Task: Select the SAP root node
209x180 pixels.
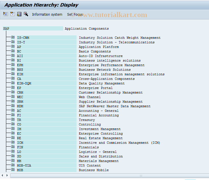Action: (x=33, y=29)
